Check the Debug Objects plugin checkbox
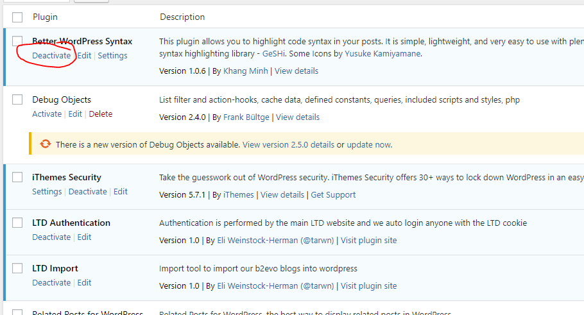Image resolution: width=584 pixels, height=315 pixels. tap(17, 99)
